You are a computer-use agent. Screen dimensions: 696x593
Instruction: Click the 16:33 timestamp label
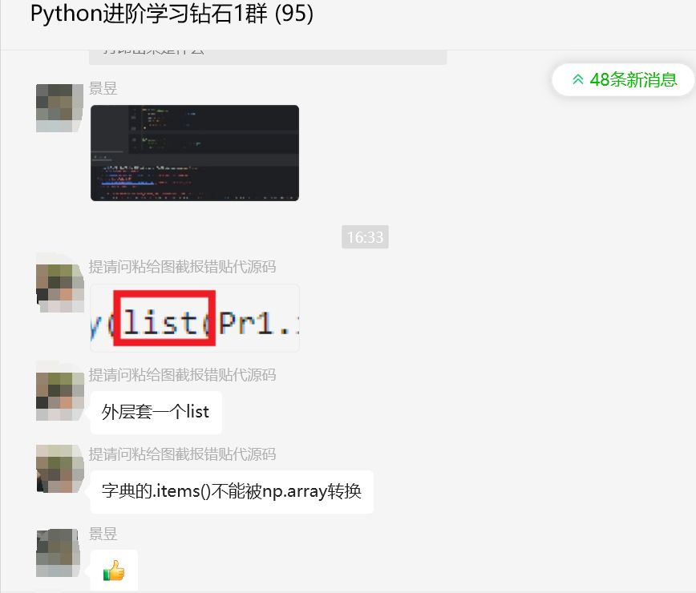tap(365, 237)
